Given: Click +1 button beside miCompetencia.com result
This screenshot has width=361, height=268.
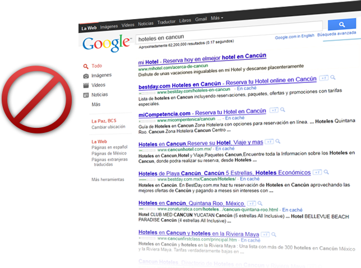Looking at the screenshot, I should click(274, 110).
